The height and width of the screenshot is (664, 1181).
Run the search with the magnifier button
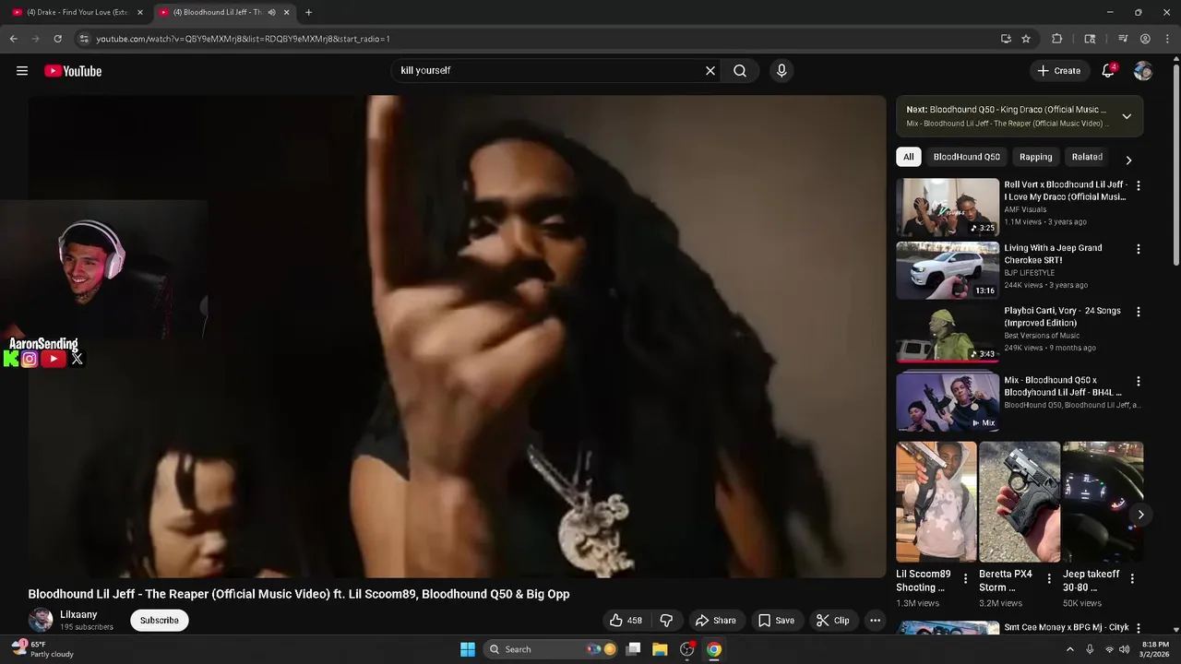pos(740,71)
